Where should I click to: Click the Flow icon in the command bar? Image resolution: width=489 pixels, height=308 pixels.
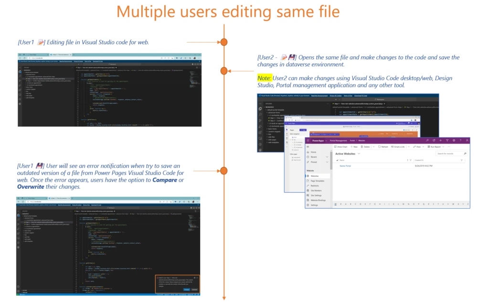tap(416, 146)
